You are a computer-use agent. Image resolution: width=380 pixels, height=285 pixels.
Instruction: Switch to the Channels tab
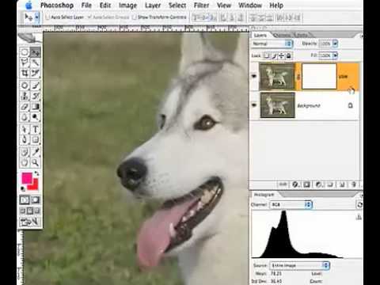tap(283, 35)
